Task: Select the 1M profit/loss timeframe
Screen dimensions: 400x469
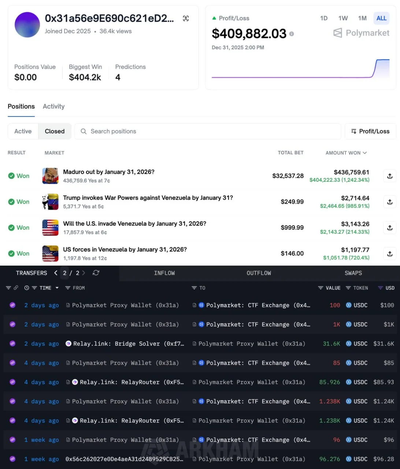Action: pos(362,18)
